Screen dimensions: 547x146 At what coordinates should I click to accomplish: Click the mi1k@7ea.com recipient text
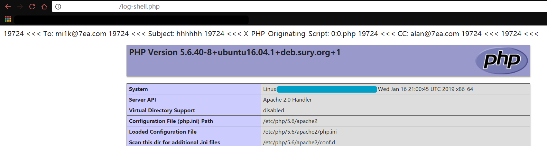81,34
